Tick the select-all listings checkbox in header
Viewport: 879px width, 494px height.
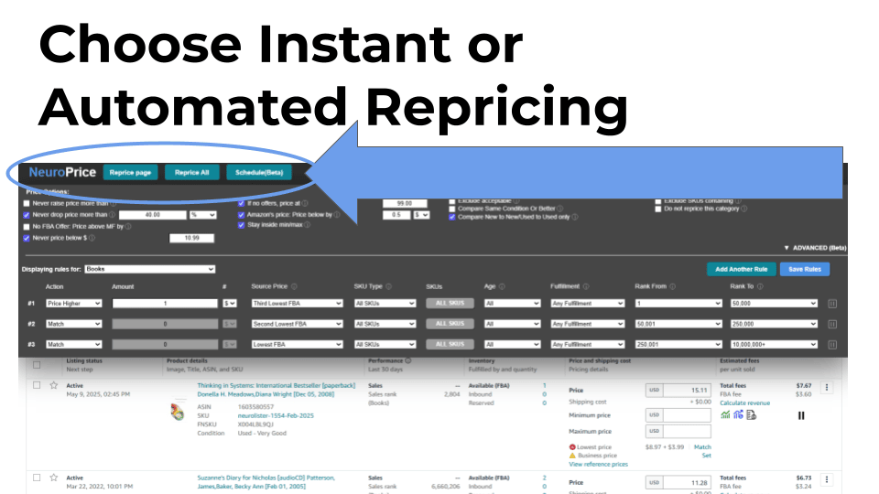37,365
